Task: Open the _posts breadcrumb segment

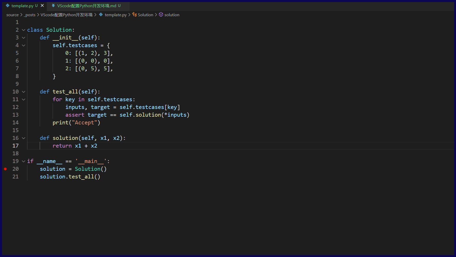Action: coord(30,15)
